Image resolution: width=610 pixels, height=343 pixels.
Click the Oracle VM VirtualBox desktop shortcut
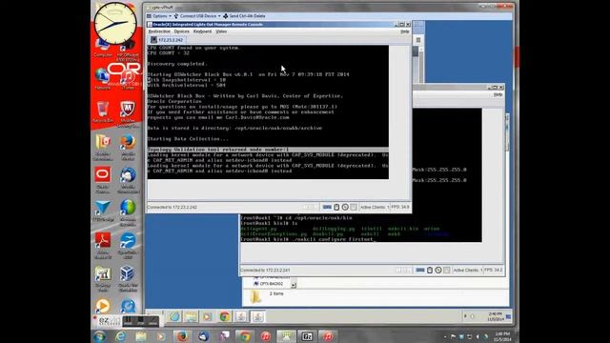click(x=128, y=278)
